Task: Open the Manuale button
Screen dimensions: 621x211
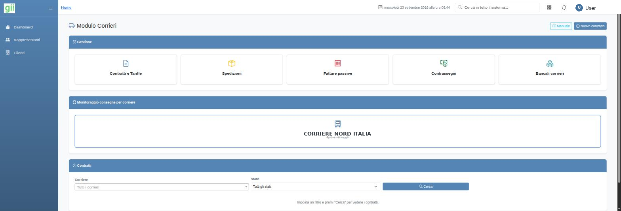Action: (561, 26)
